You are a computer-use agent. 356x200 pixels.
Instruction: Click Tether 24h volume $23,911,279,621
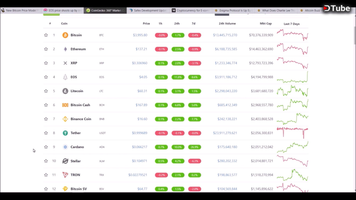[225, 133]
